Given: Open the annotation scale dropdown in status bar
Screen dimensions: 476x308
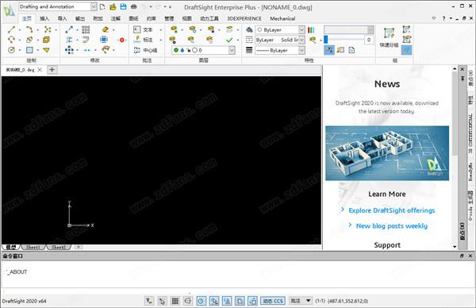Looking at the screenshot, I should pyautogui.click(x=301, y=301).
